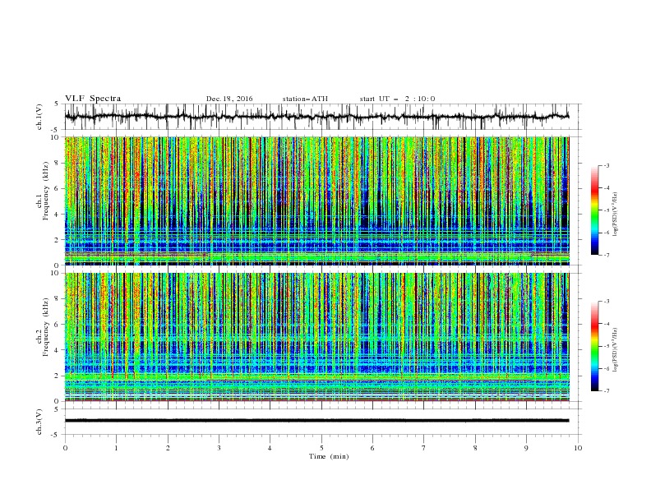
Task: Click the ch.1 'Frequency (kHz)' axis title
Action: pyautogui.click(x=45, y=192)
